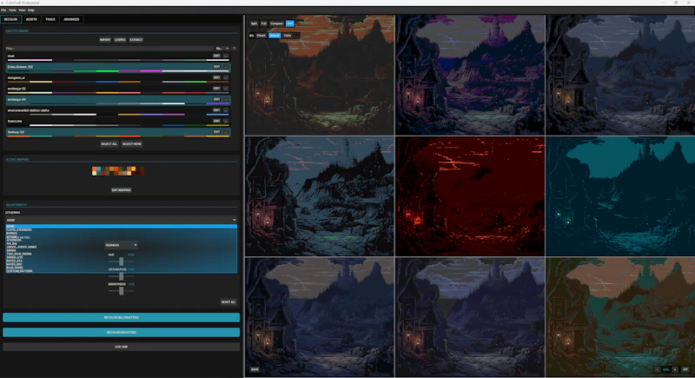Switch preview to Full view

pos(264,23)
